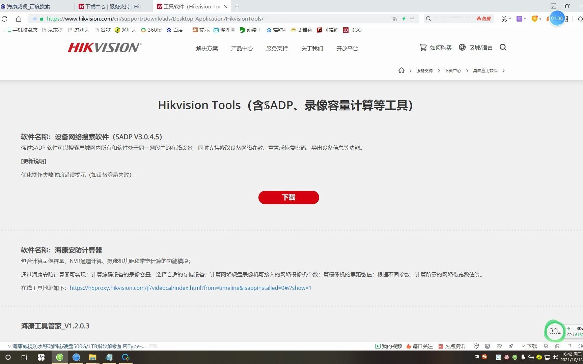Open the 哔哩哔 bookmark
583x364 pixels.
(224, 30)
